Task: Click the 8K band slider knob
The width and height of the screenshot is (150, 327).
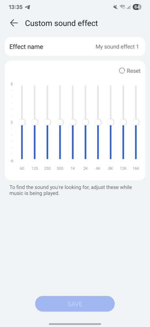Action: (x=111, y=122)
